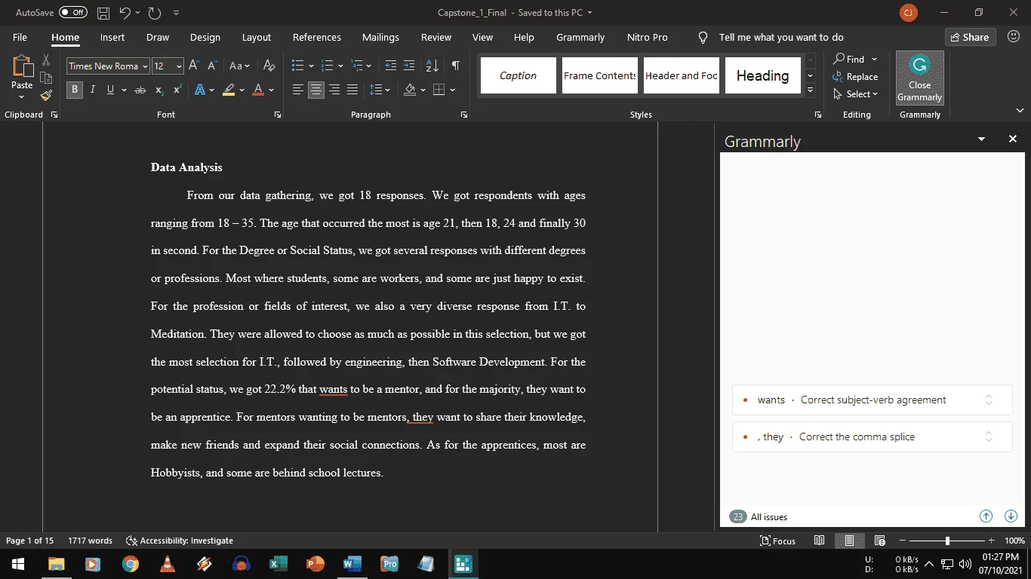Decrease font size with shrink font icon
Screen dimensions: 1031x579
[212, 66]
